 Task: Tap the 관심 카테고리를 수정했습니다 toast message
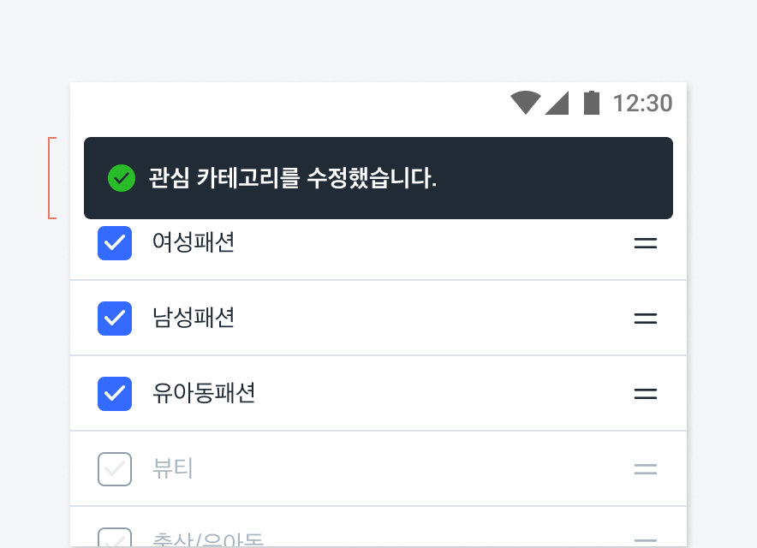point(293,178)
